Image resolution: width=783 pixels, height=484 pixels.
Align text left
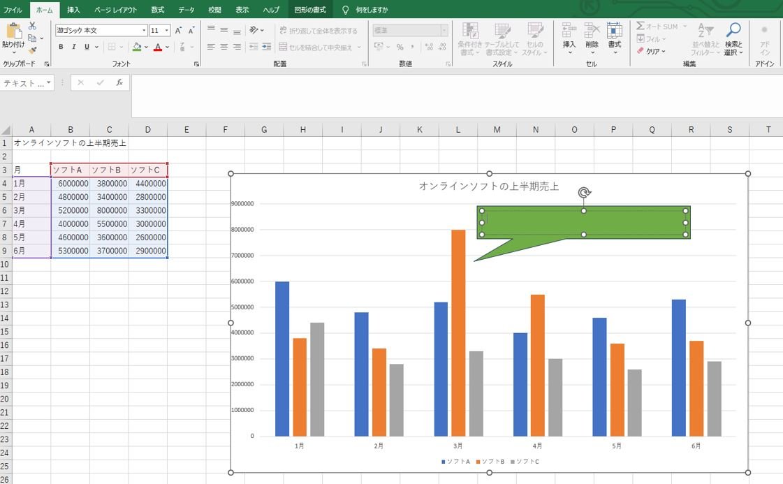point(211,47)
